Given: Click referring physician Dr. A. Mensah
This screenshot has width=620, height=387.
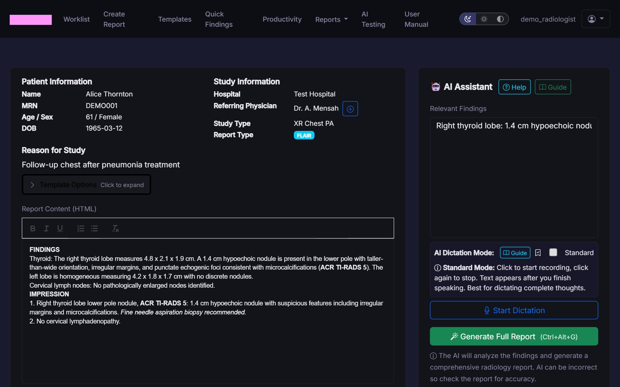Looking at the screenshot, I should click(316, 108).
